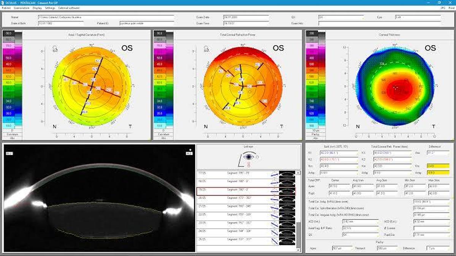Open the Examination menu

coord(22,8)
